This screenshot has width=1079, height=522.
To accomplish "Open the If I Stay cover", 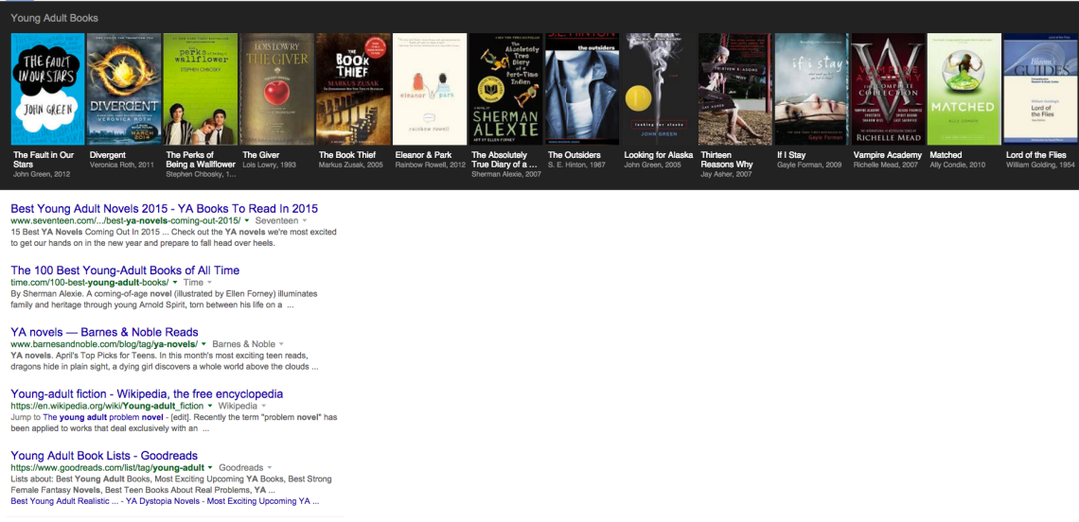I will (x=812, y=89).
